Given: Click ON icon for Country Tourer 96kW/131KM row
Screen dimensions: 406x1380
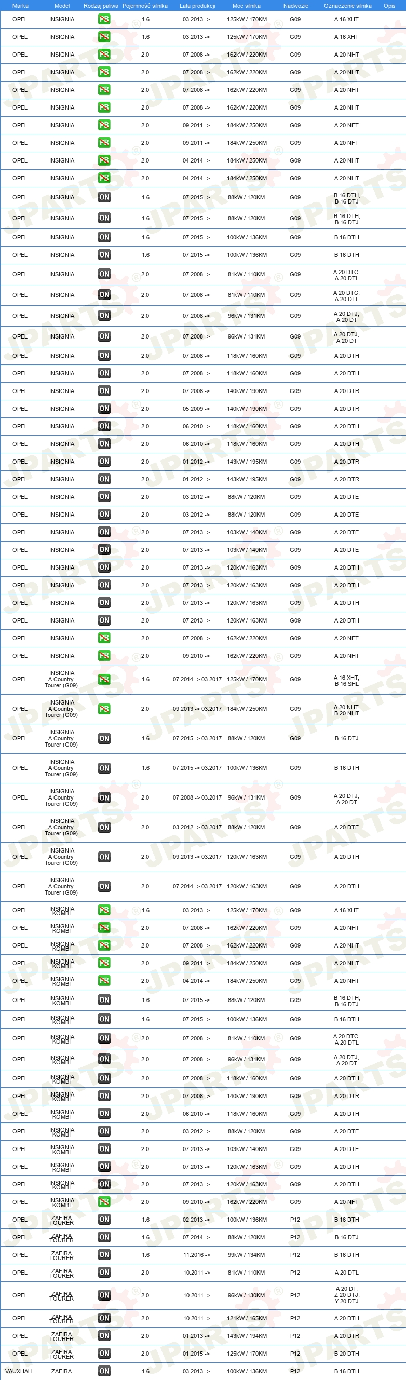Looking at the screenshot, I should coord(104,797).
